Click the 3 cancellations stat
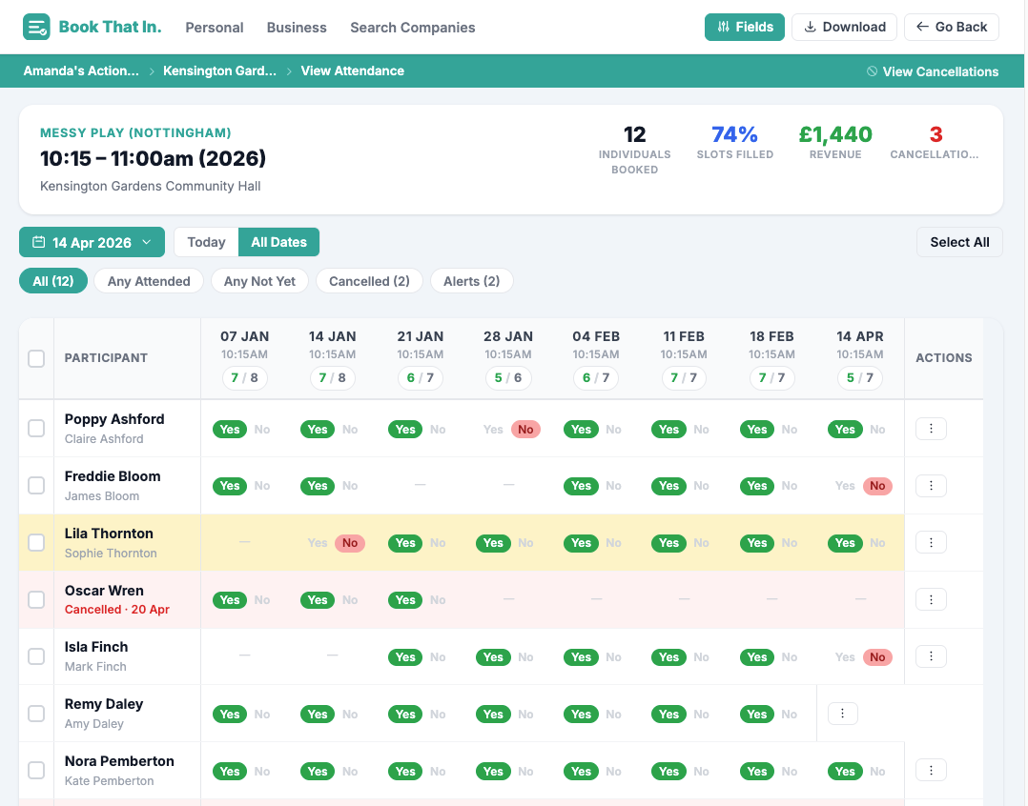Screen dimensions: 1028x806 [x=935, y=142]
